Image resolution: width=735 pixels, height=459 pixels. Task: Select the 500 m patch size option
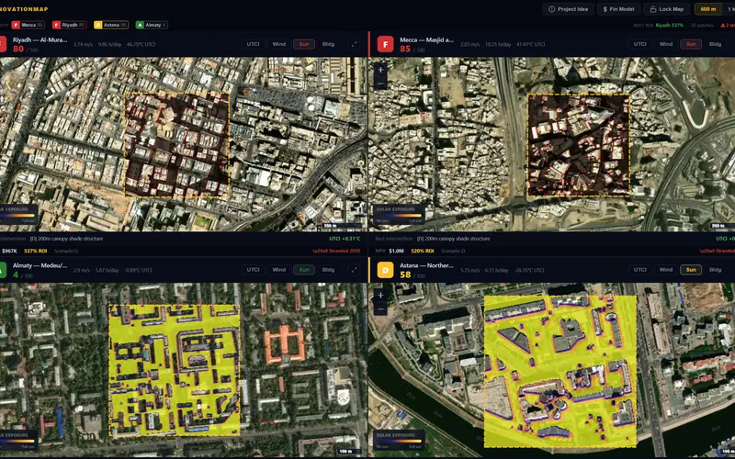point(707,9)
